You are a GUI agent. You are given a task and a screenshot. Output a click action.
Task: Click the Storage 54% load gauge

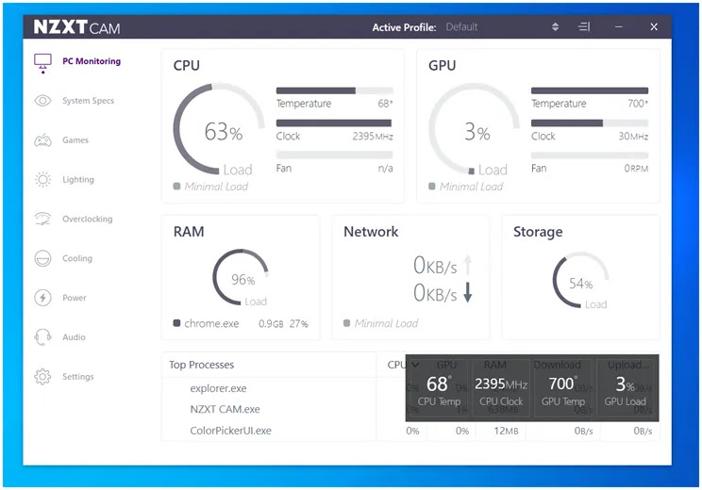(x=580, y=280)
